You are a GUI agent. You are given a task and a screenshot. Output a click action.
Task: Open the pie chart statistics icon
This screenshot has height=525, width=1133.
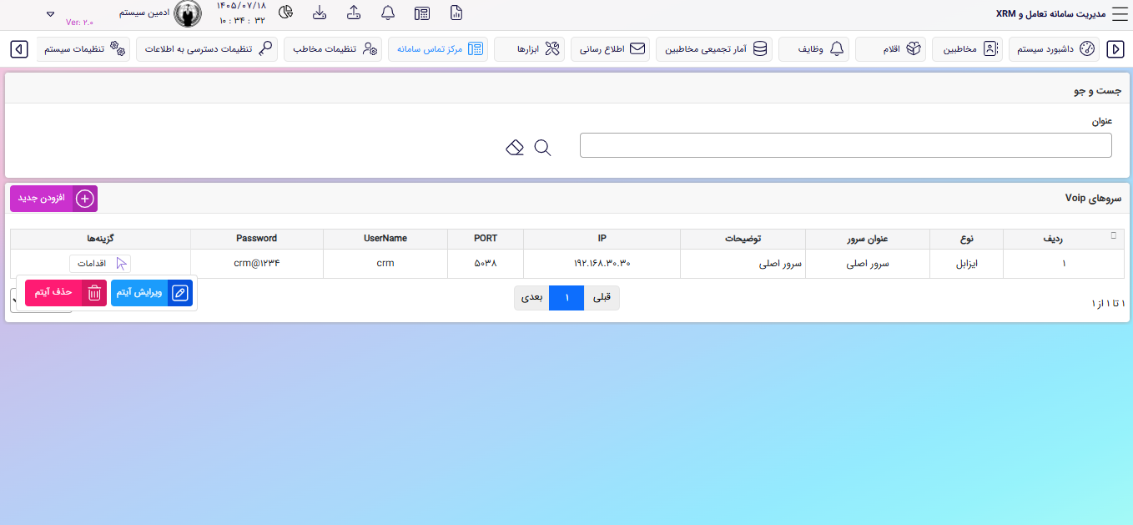click(285, 13)
